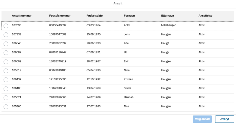Viewport: 236px width, 123px height.
Task: Click birth date 12.10.1992
Action: click(94, 79)
